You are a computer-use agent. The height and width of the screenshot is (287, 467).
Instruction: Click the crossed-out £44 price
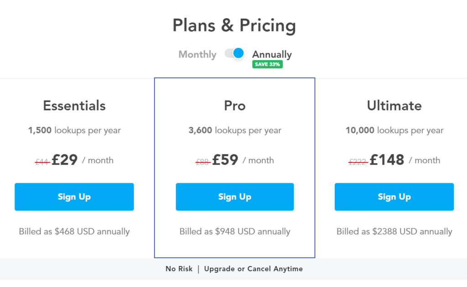42,161
